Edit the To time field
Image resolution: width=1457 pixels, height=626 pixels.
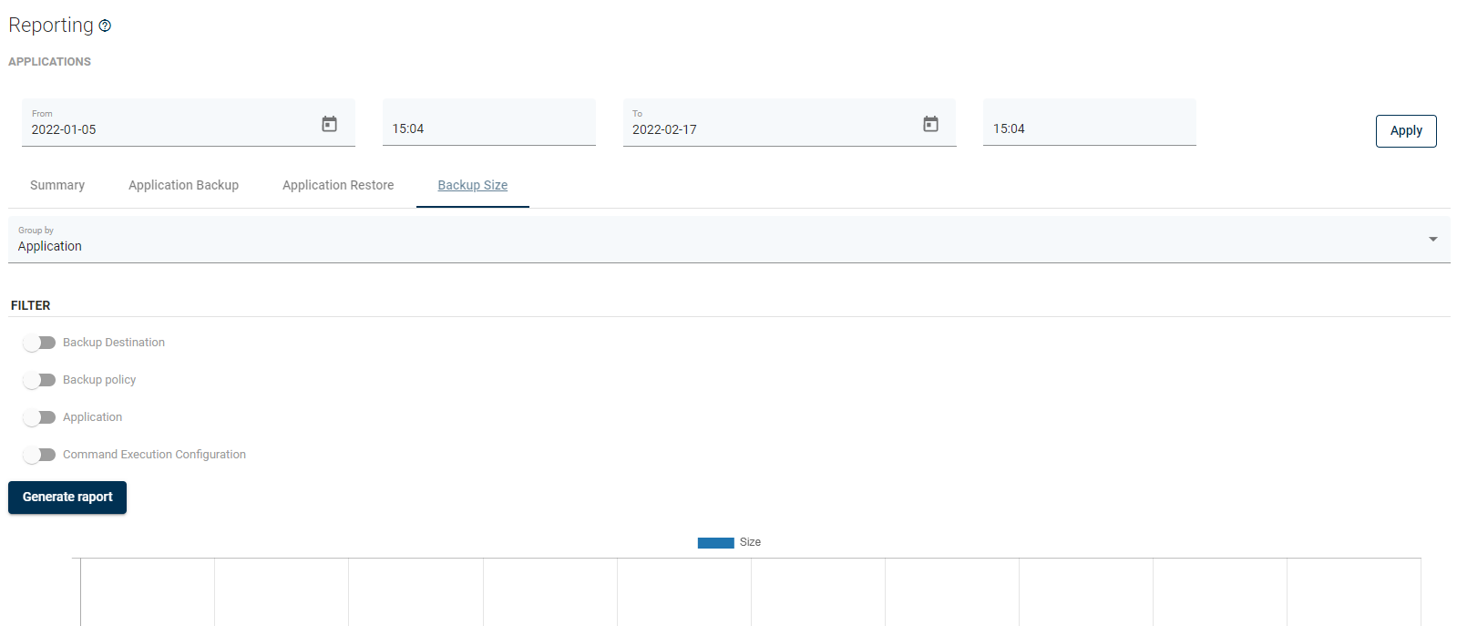point(1089,128)
